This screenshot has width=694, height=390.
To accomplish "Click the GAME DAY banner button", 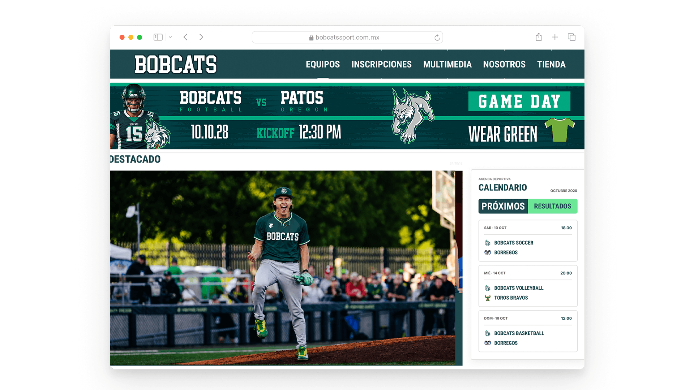I will (x=519, y=101).
